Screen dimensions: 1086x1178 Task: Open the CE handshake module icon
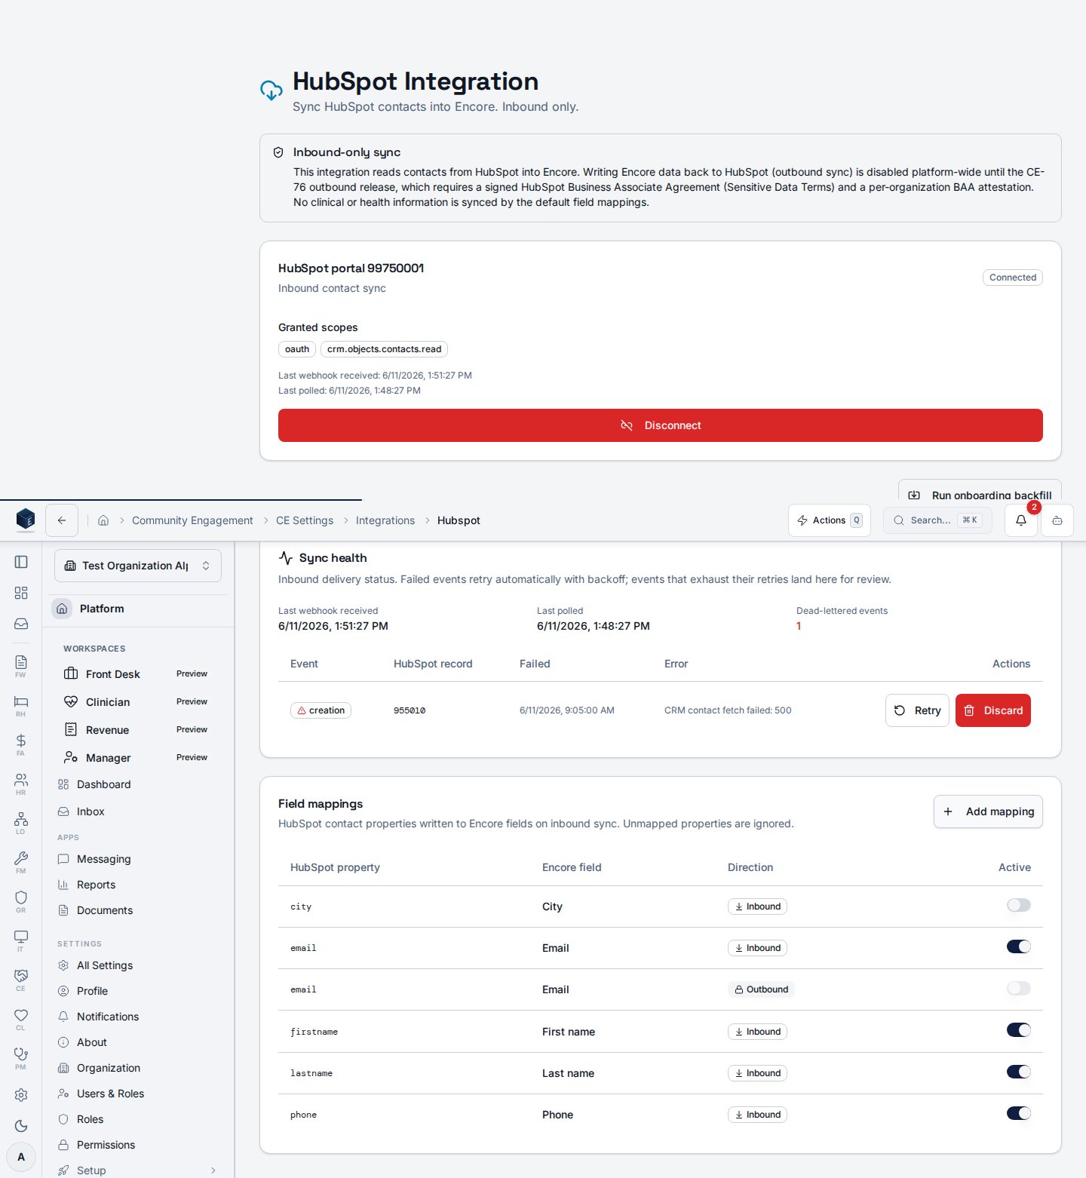(x=21, y=979)
